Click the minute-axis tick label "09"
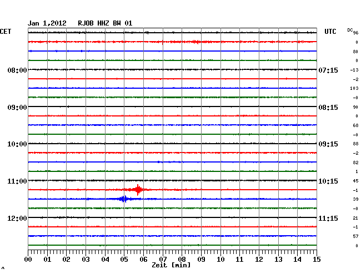 coord(201,259)
